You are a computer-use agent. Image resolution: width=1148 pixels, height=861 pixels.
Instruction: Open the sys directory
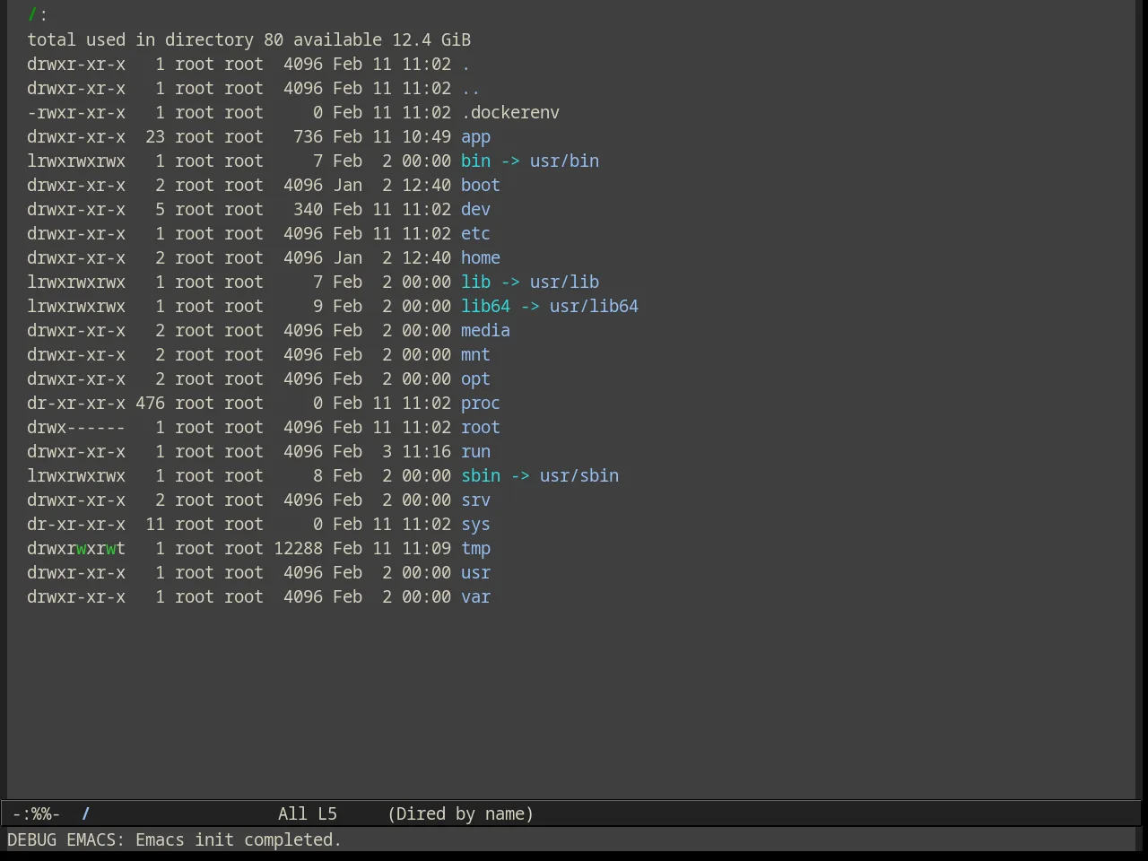click(x=475, y=525)
